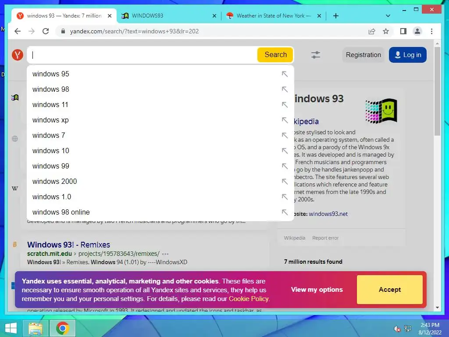Click the scrollbar down arrow
The height and width of the screenshot is (337, 449).
pos(437,308)
